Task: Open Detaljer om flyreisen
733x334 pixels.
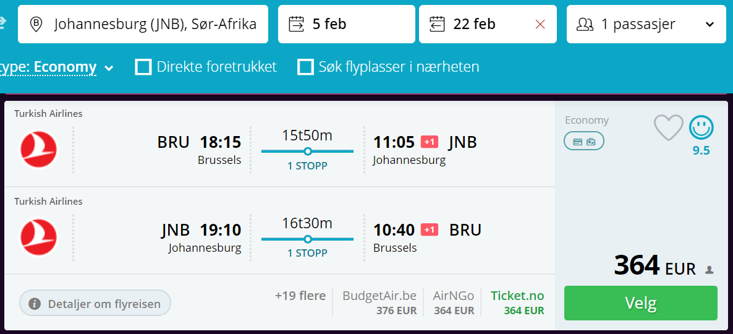Action: tap(95, 304)
